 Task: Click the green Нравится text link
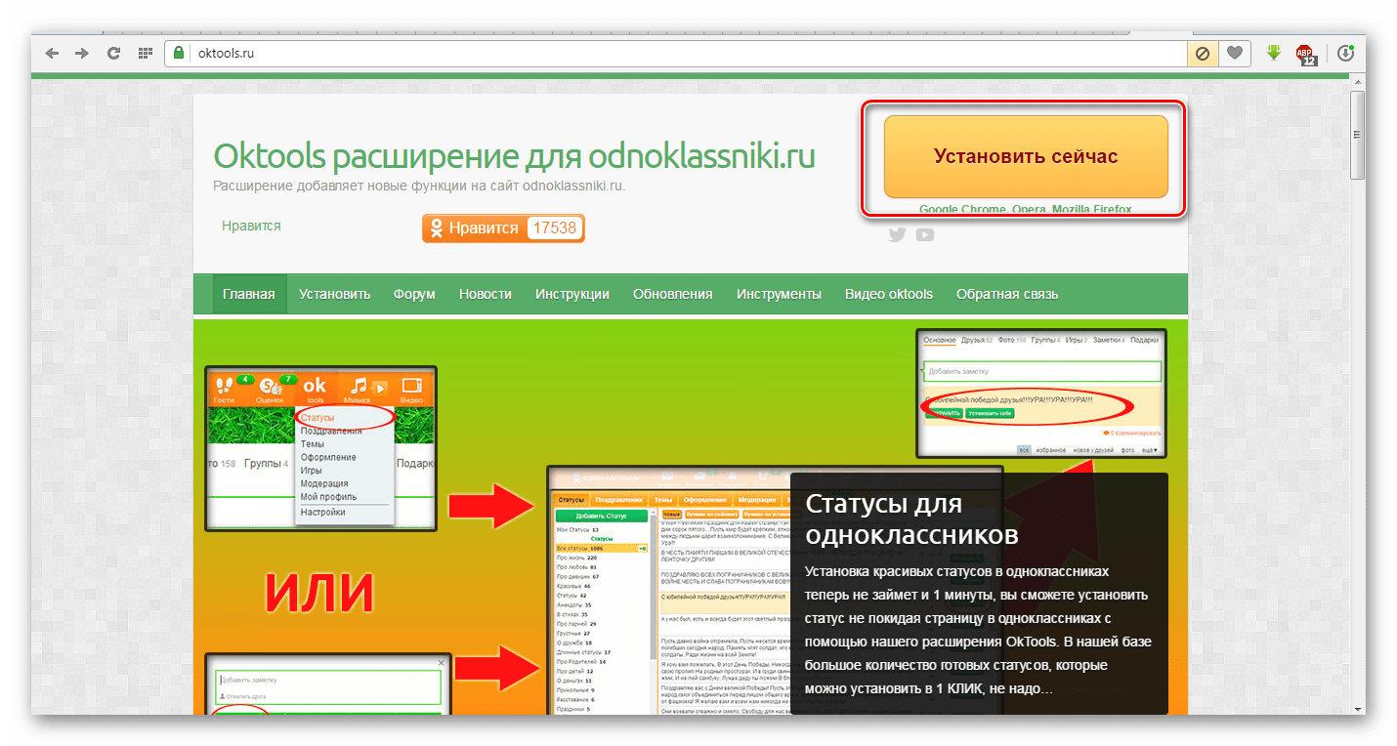251,226
